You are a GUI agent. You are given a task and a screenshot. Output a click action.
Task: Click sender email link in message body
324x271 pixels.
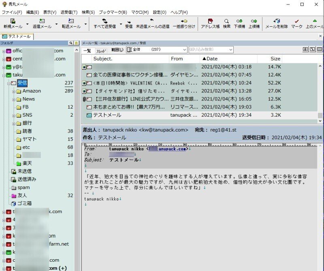(167, 149)
